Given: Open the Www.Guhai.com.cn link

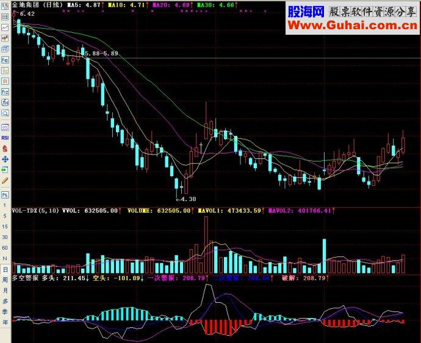Looking at the screenshot, I should [x=353, y=26].
